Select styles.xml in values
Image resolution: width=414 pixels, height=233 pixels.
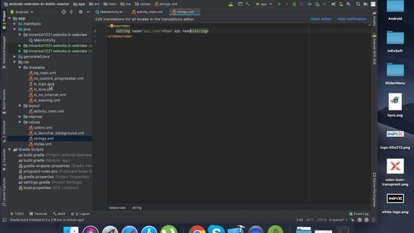[x=40, y=144]
